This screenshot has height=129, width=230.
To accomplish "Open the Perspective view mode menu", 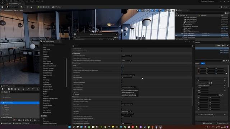I will (9, 10).
